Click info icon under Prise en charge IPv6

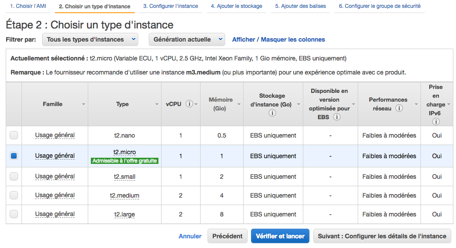tap(436, 122)
